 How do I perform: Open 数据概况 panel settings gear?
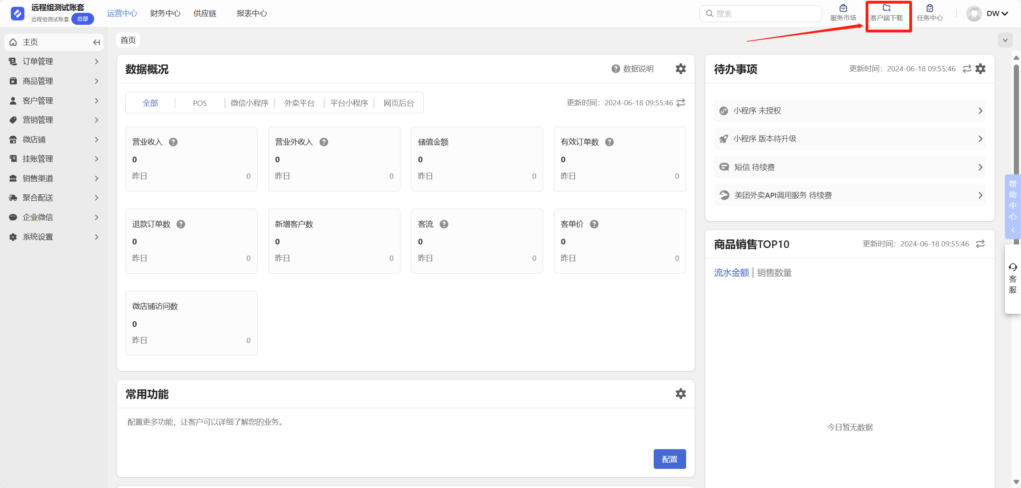click(x=681, y=69)
